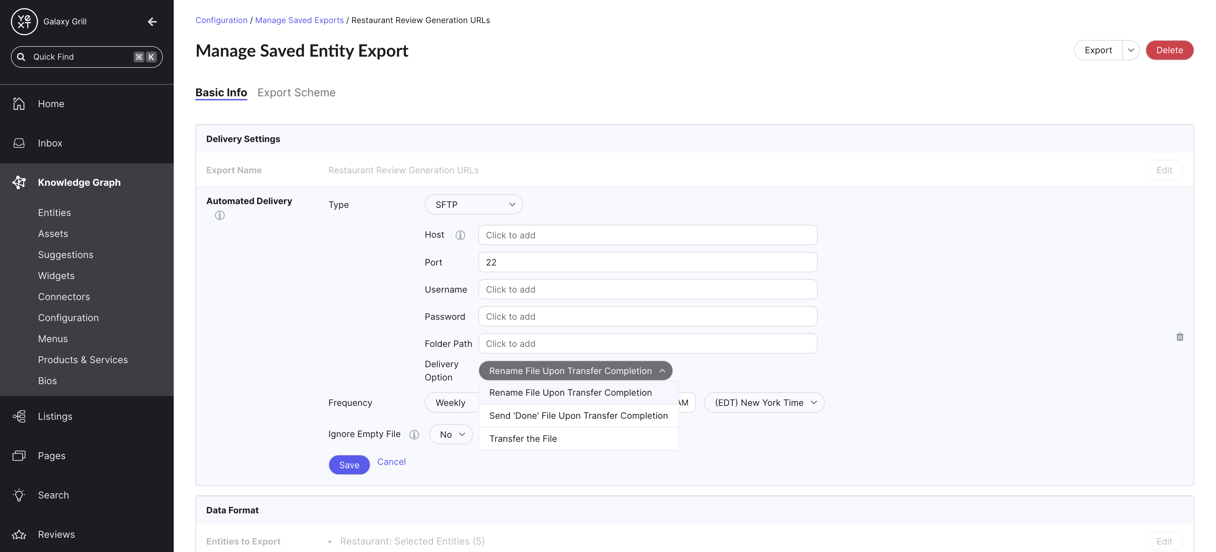Click the Yext logo icon

(24, 21)
